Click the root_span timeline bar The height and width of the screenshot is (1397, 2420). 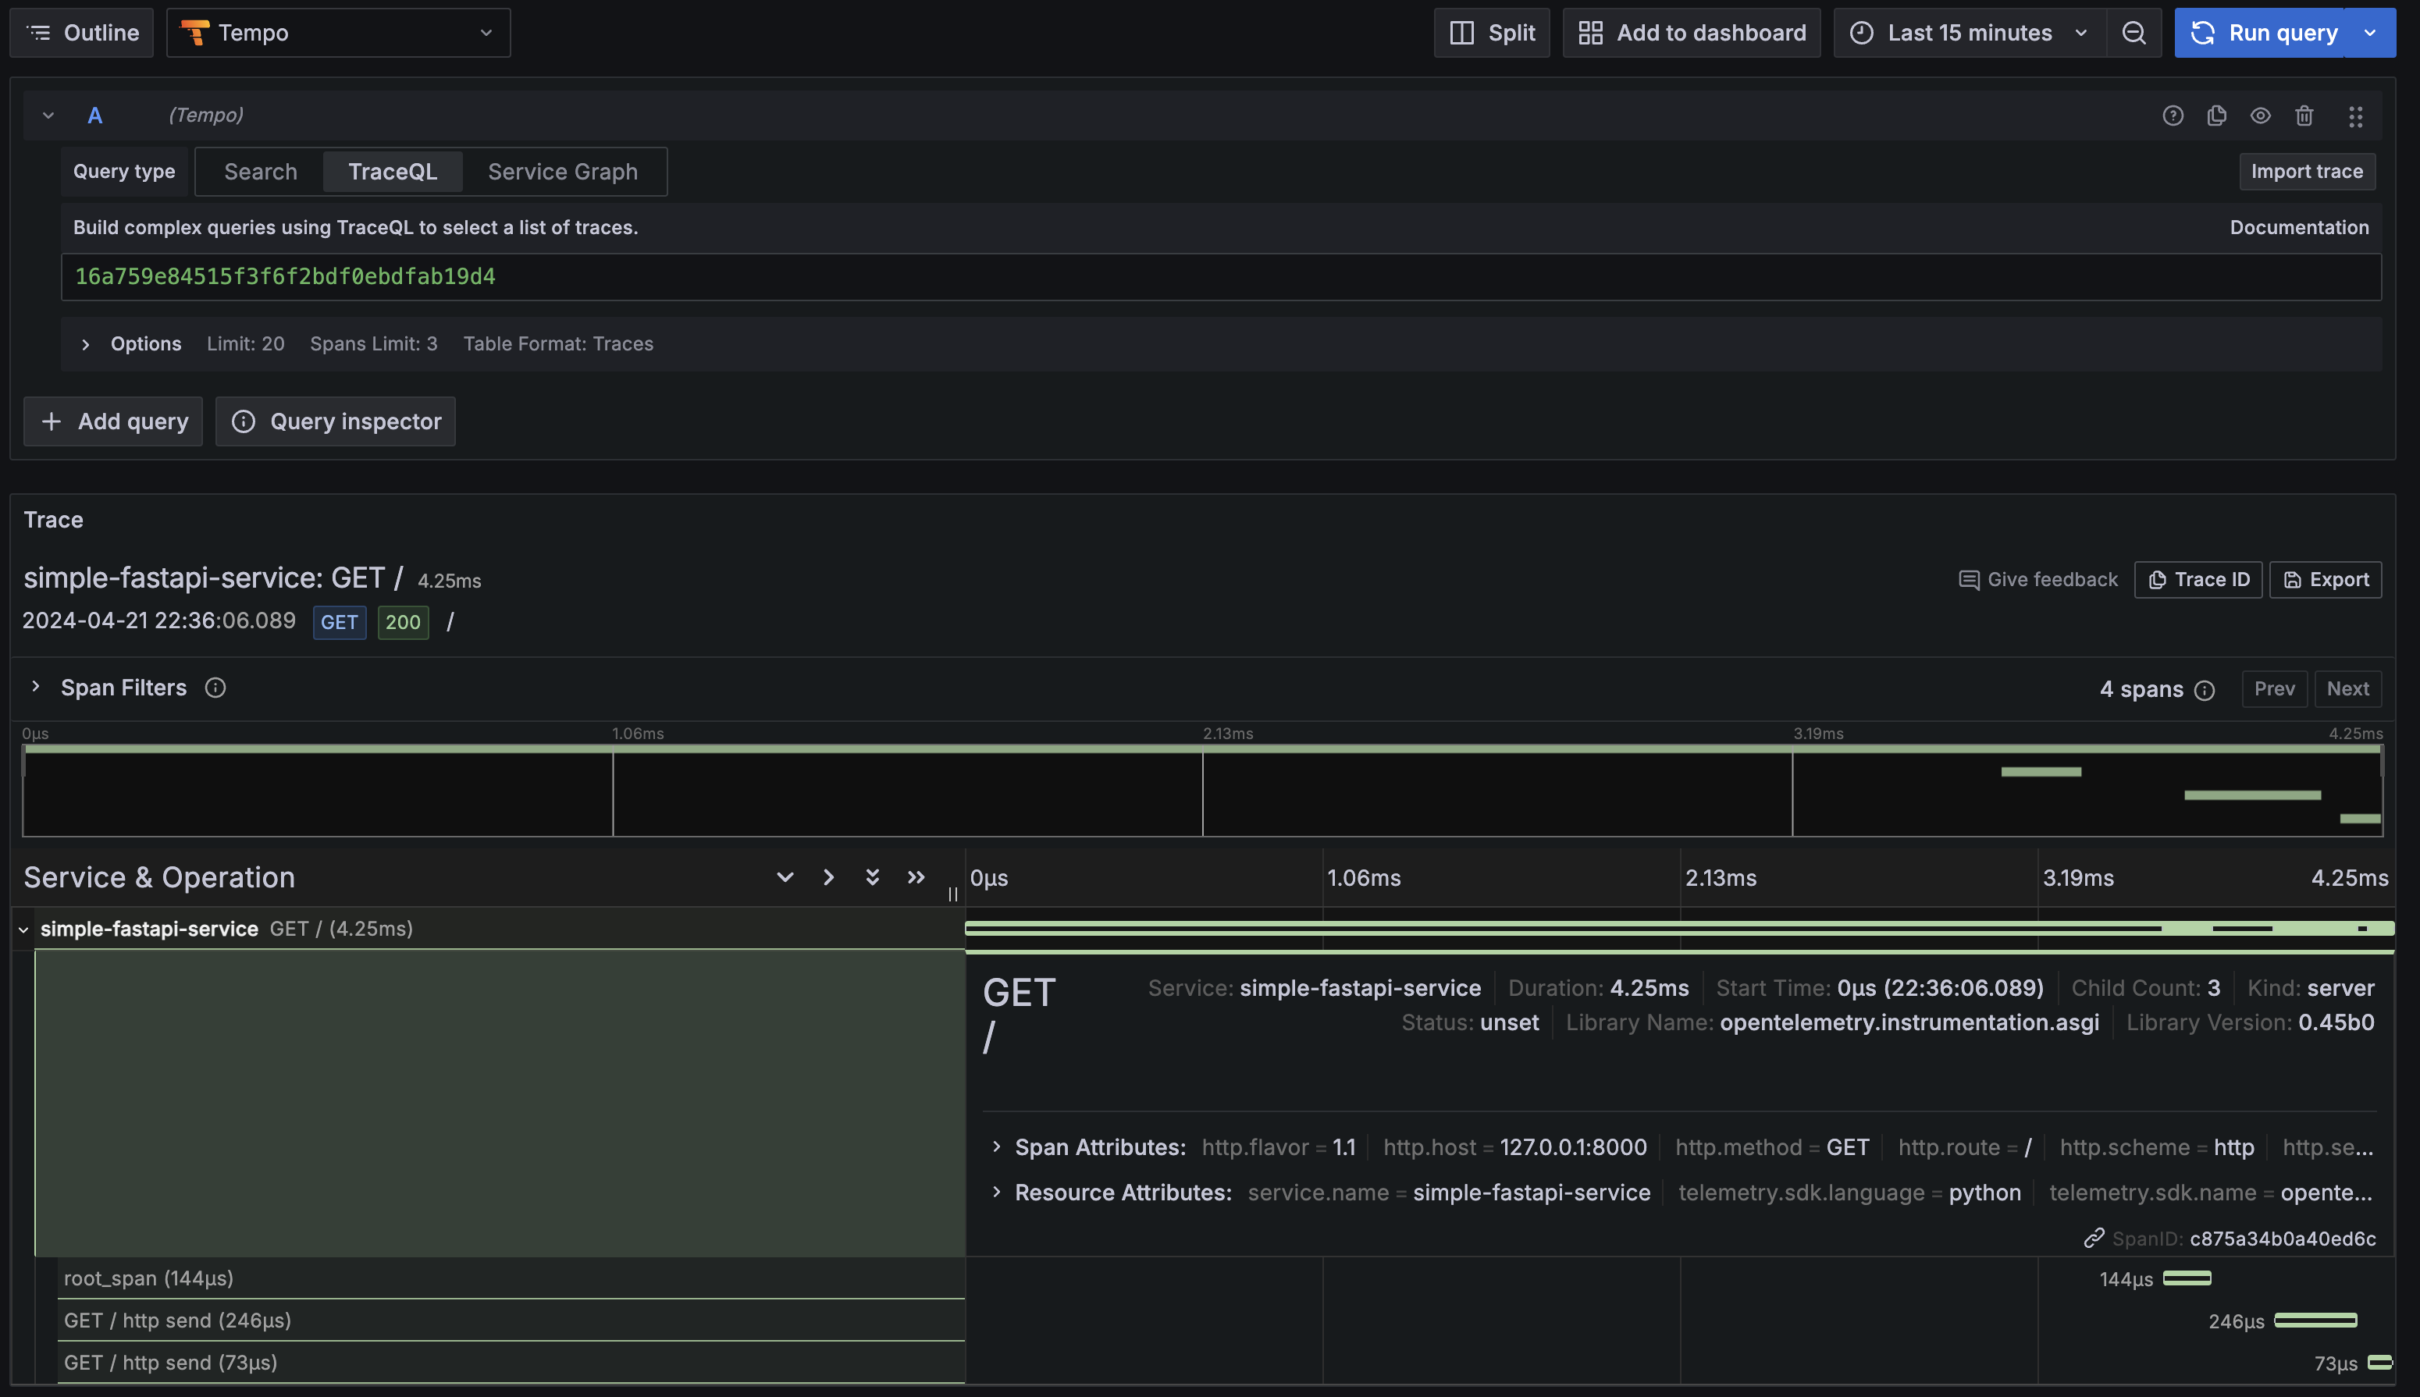pyautogui.click(x=2187, y=1278)
